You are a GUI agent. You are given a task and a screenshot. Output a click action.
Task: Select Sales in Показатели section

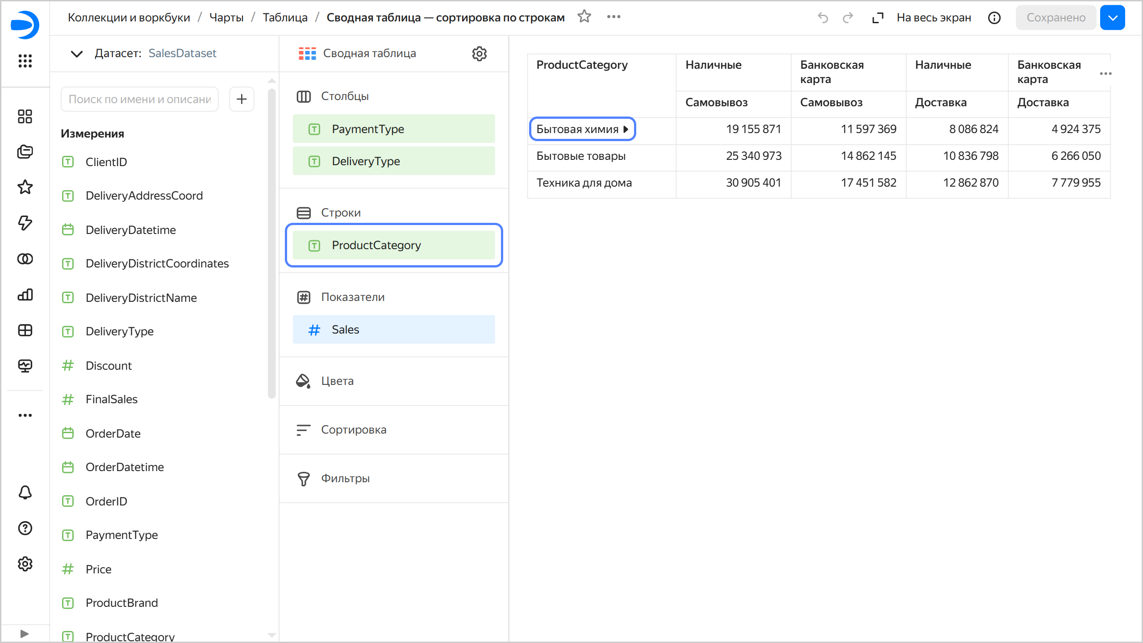click(x=394, y=330)
